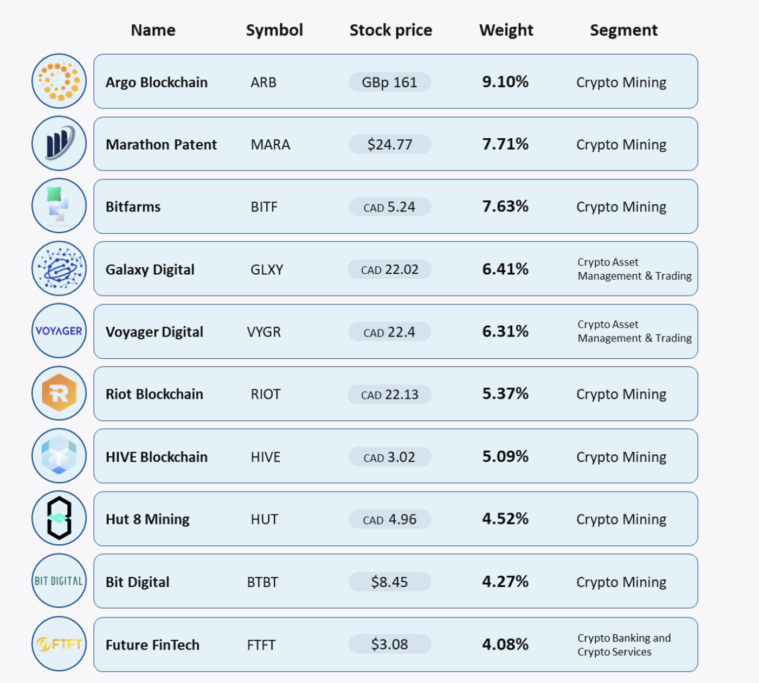Click the $24.77 price pill

(x=390, y=145)
